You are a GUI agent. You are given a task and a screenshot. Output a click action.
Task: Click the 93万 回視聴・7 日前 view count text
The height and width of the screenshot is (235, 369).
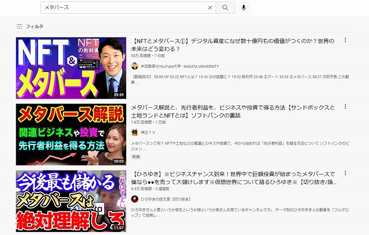click(148, 56)
